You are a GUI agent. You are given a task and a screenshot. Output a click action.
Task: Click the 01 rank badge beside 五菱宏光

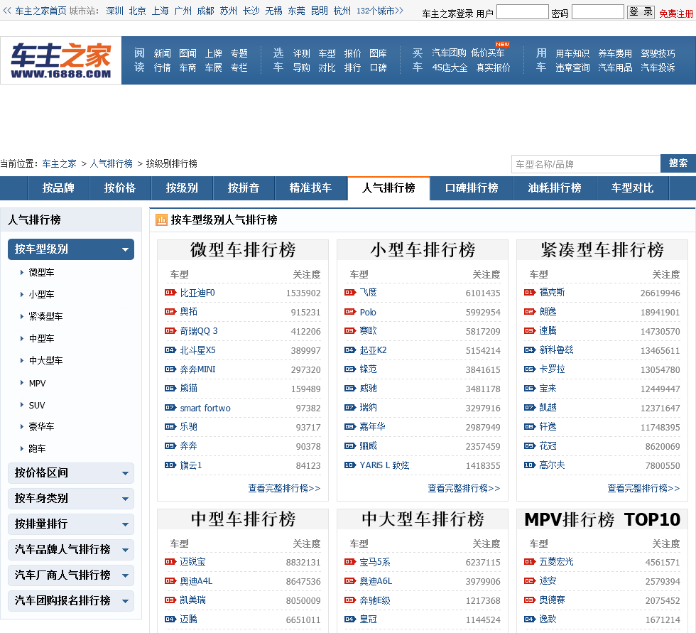(x=530, y=561)
